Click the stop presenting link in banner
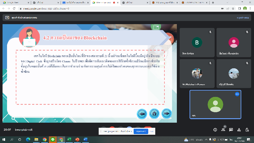This screenshot has height=143, width=254. coord(243,17)
